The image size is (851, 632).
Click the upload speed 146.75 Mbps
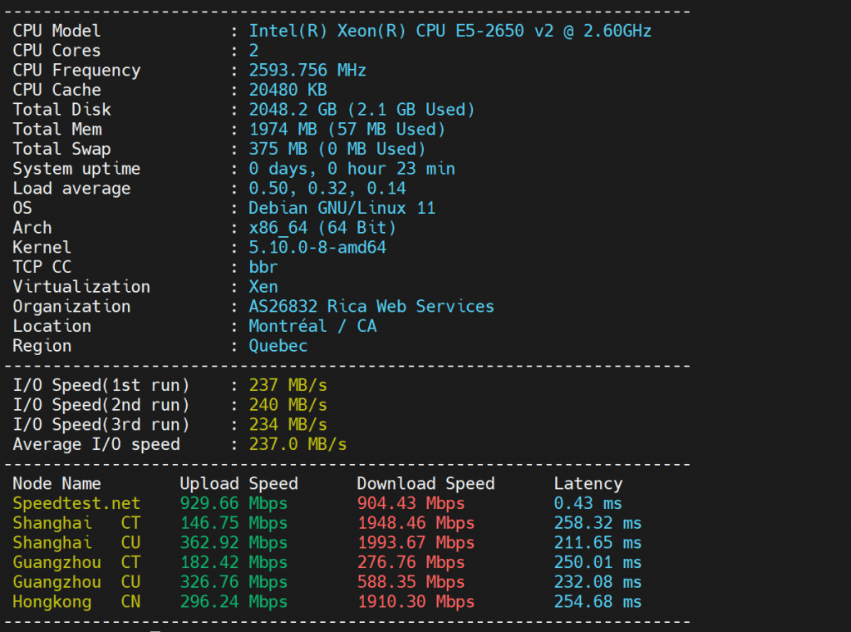point(234,523)
